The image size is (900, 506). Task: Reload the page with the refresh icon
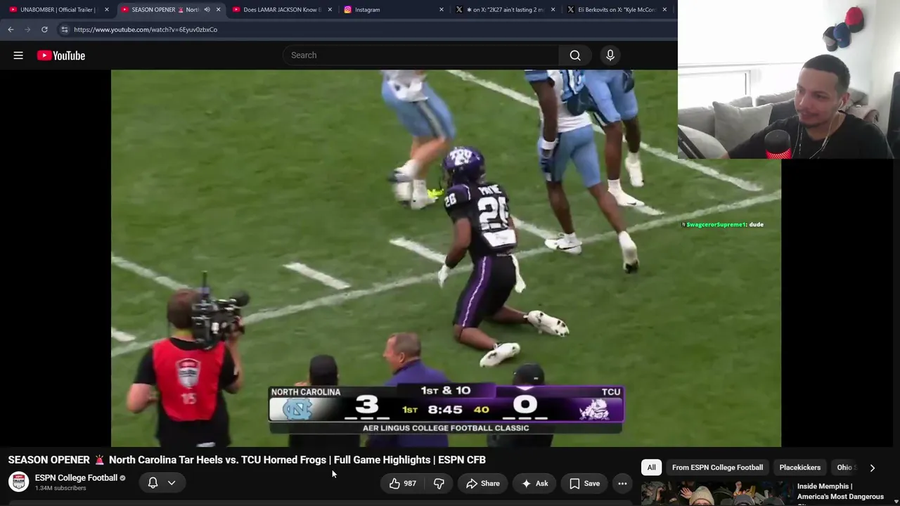point(44,30)
